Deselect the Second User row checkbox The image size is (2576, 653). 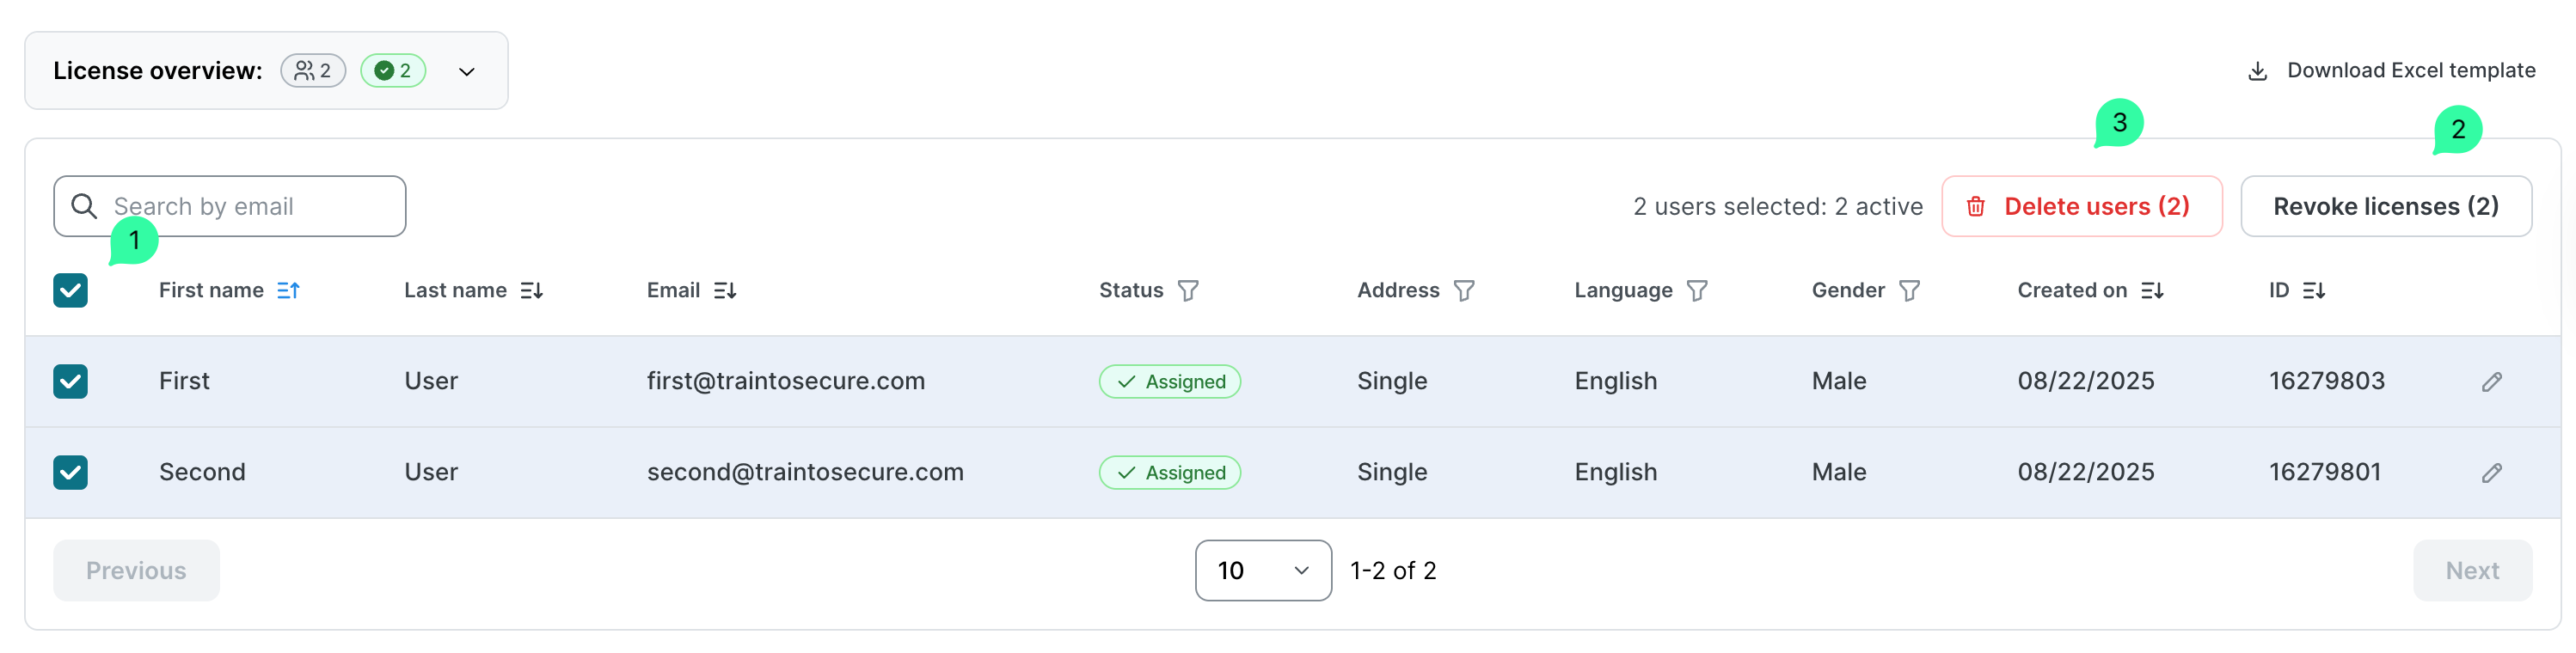[71, 473]
